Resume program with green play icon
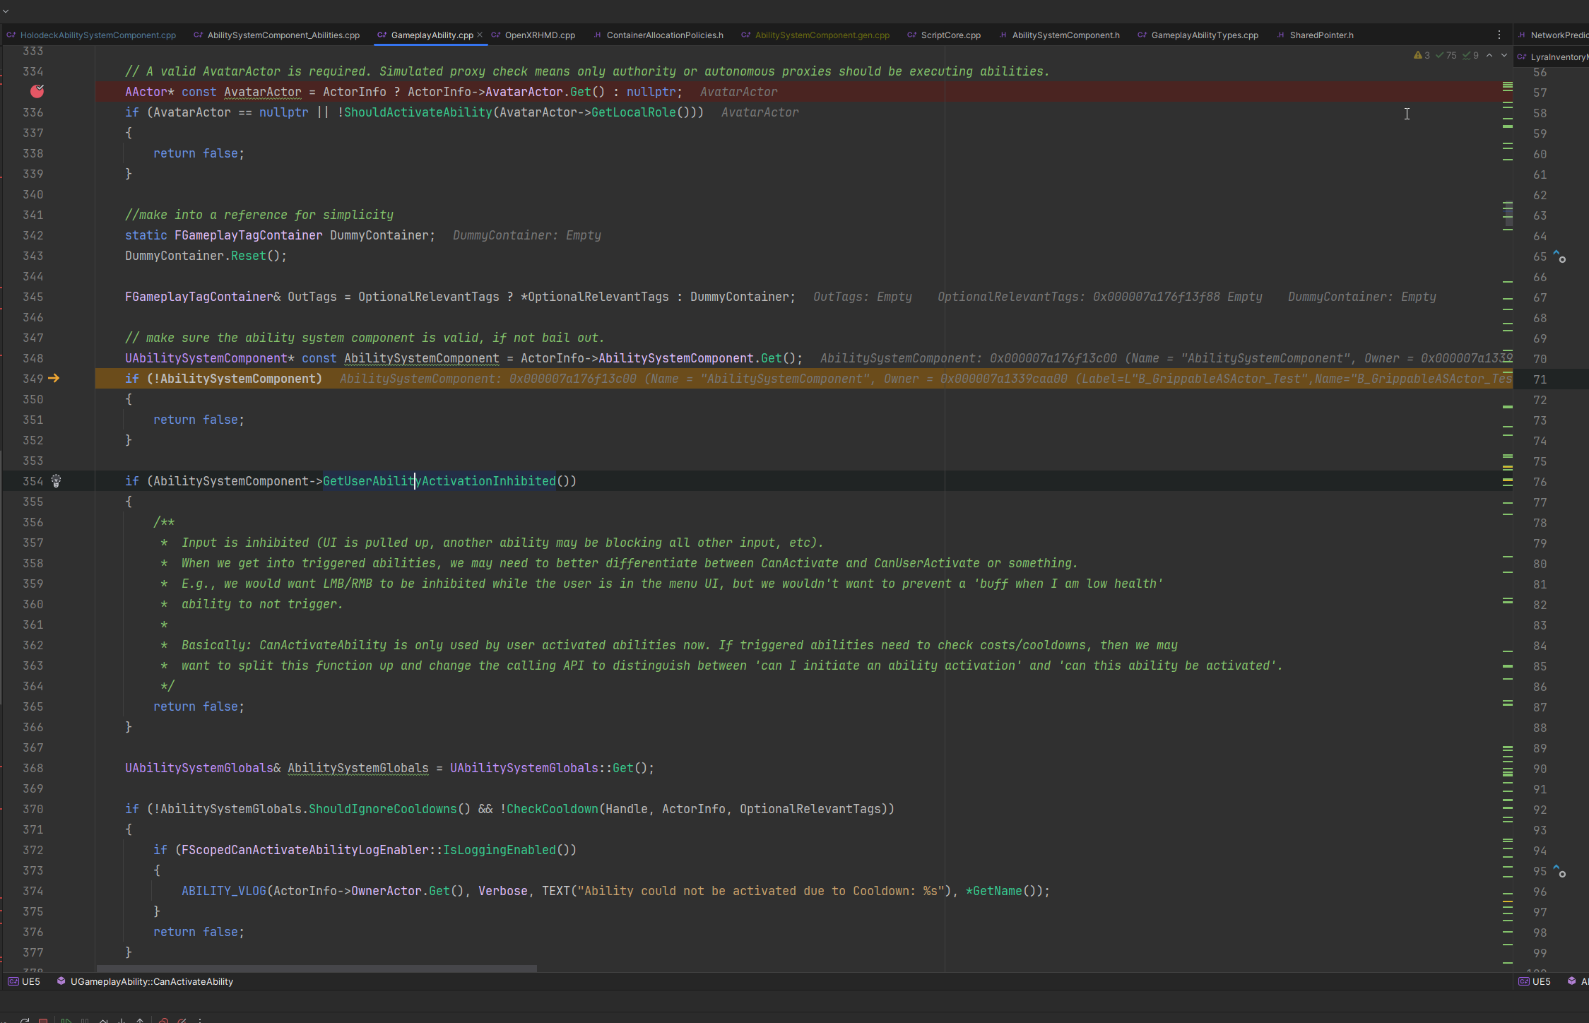 pyautogui.click(x=66, y=1020)
